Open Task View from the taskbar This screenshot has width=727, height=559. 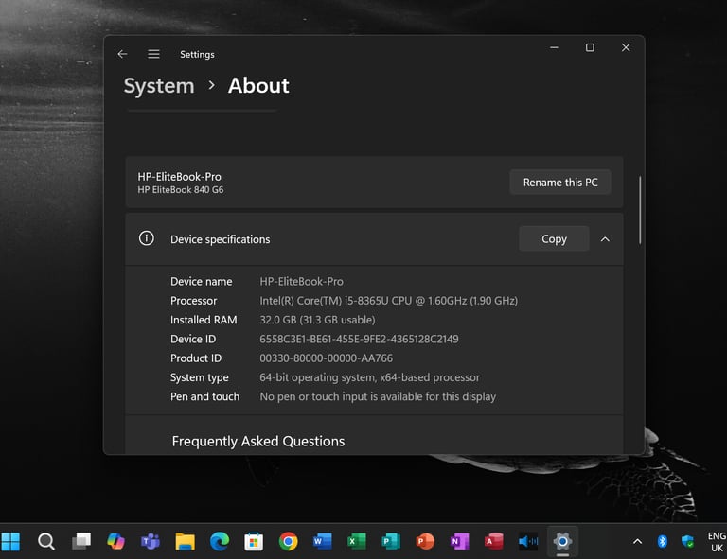(x=81, y=541)
